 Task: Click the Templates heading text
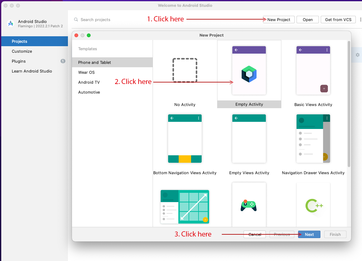point(87,49)
